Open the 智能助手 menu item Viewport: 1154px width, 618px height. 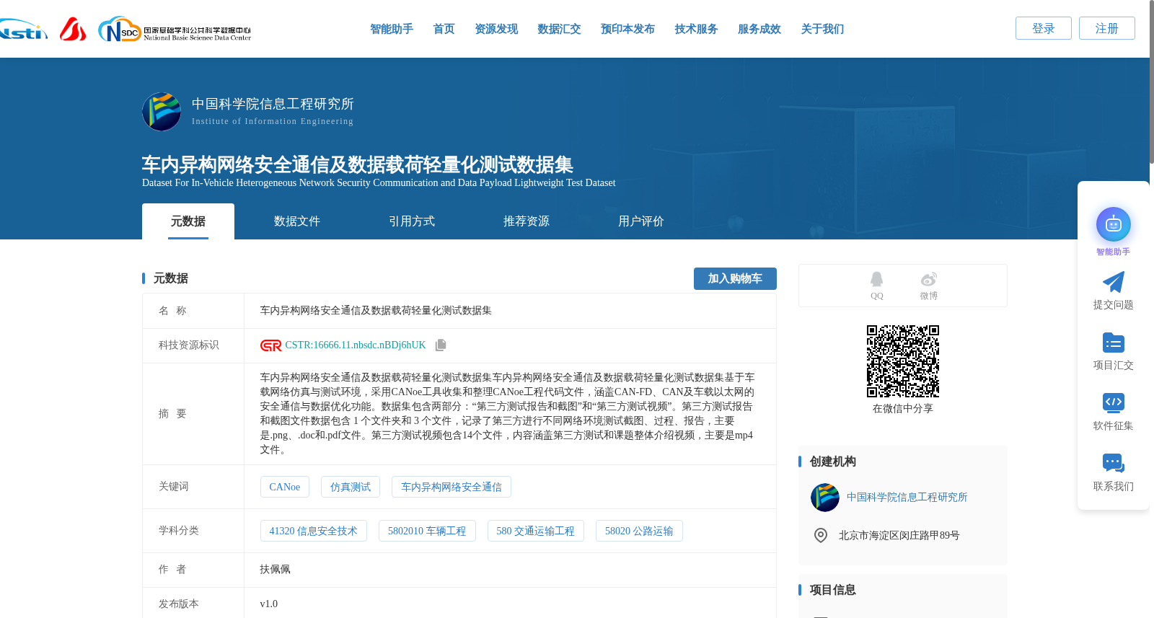coord(392,29)
